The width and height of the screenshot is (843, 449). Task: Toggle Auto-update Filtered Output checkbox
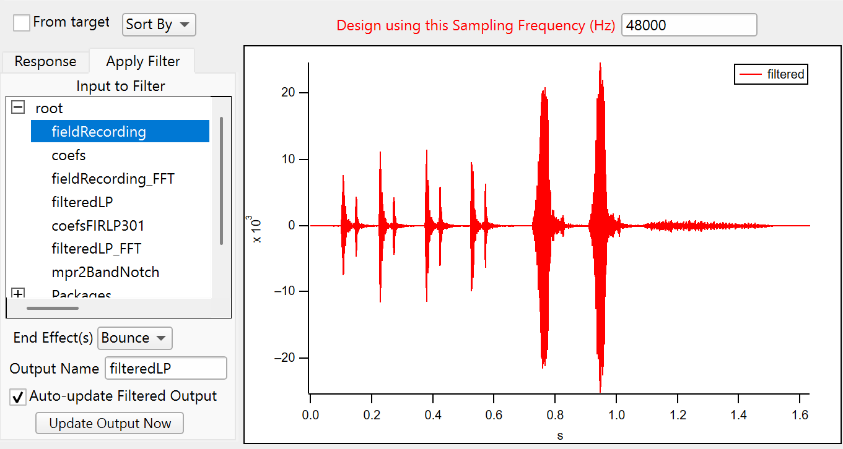click(x=19, y=396)
